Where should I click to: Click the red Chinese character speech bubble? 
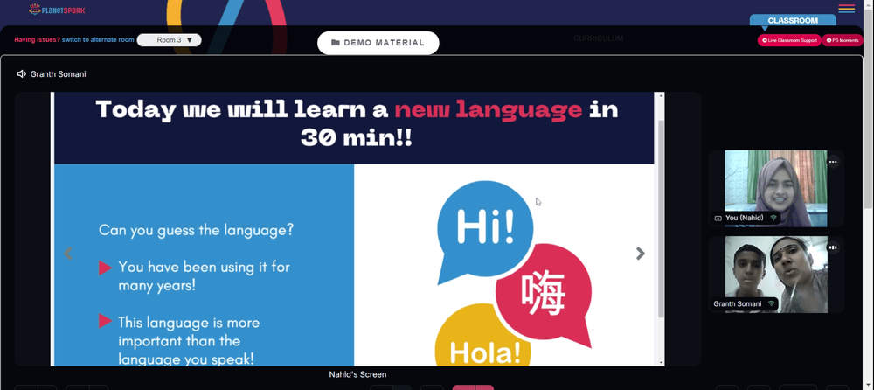click(544, 295)
